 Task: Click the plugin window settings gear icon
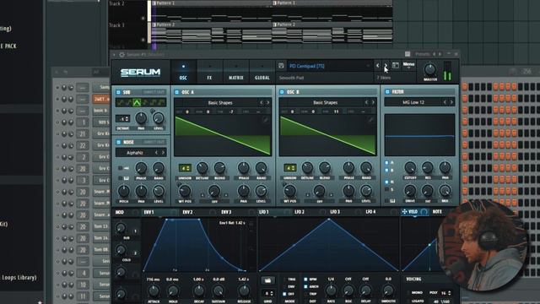pyautogui.click(x=121, y=54)
